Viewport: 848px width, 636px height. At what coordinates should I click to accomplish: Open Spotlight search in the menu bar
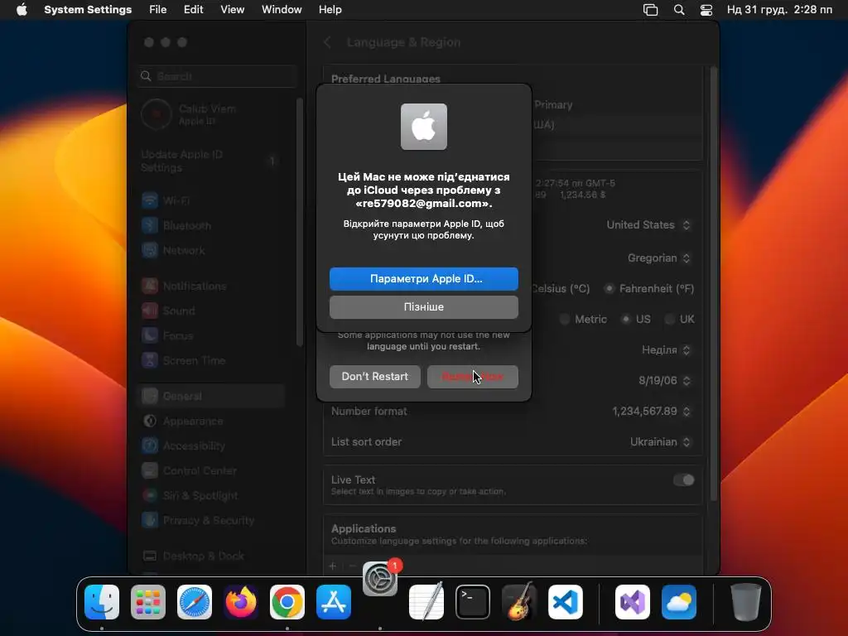[x=679, y=10]
